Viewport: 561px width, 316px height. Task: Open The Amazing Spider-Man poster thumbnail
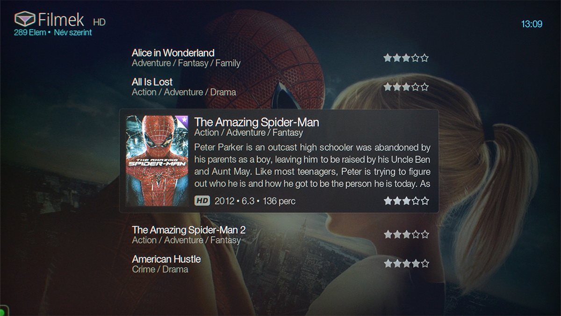[x=157, y=161]
